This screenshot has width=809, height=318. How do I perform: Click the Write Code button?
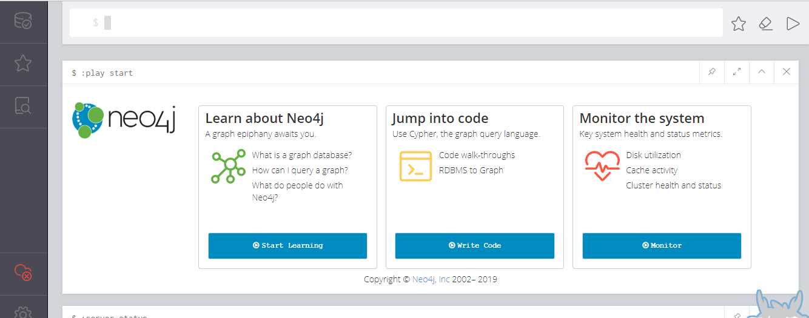click(x=475, y=246)
